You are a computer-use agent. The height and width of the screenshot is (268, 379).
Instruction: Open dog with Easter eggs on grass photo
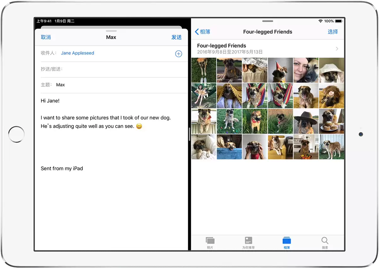click(x=229, y=121)
